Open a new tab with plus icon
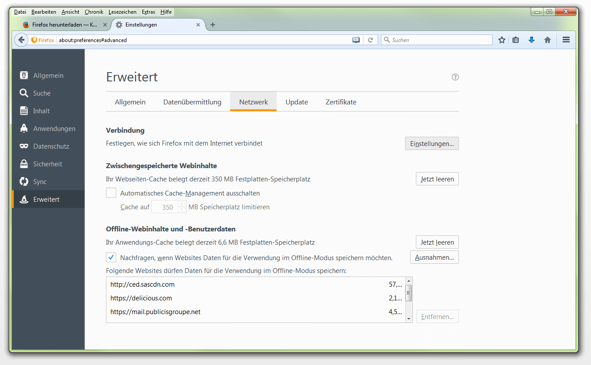This screenshot has width=591, height=365. 213,25
